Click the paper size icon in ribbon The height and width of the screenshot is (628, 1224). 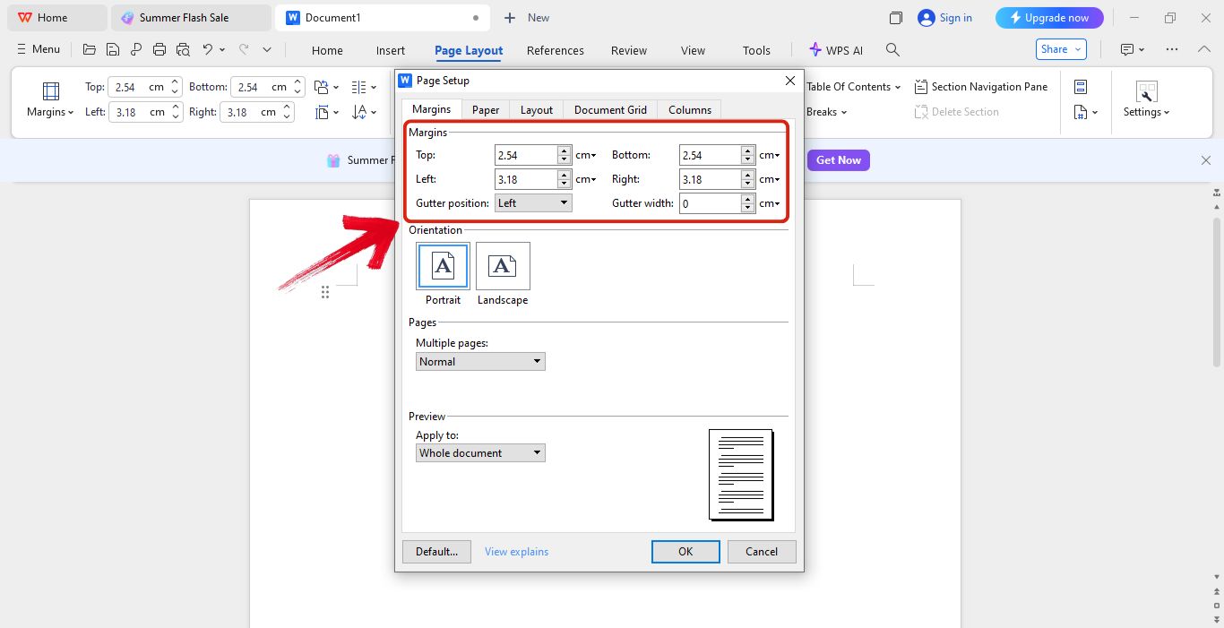(x=322, y=112)
